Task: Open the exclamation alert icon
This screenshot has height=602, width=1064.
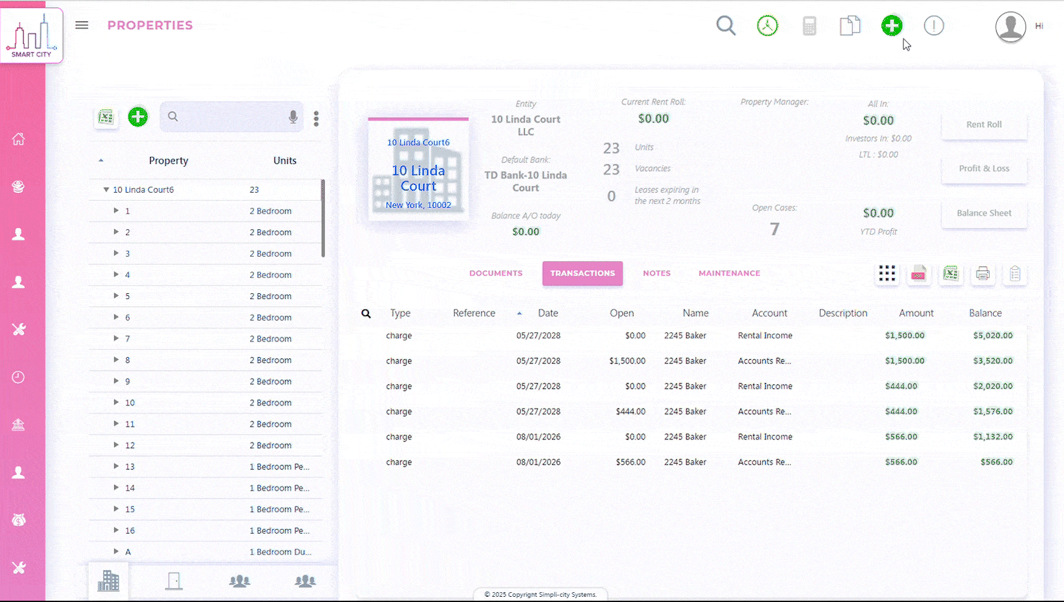Action: click(934, 26)
